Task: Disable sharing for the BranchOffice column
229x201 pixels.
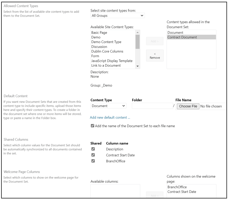Action: (93, 161)
